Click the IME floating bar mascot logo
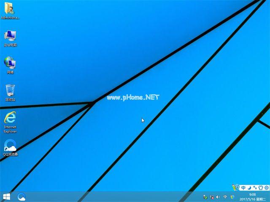This screenshot has height=202, width=270. coord(235,188)
